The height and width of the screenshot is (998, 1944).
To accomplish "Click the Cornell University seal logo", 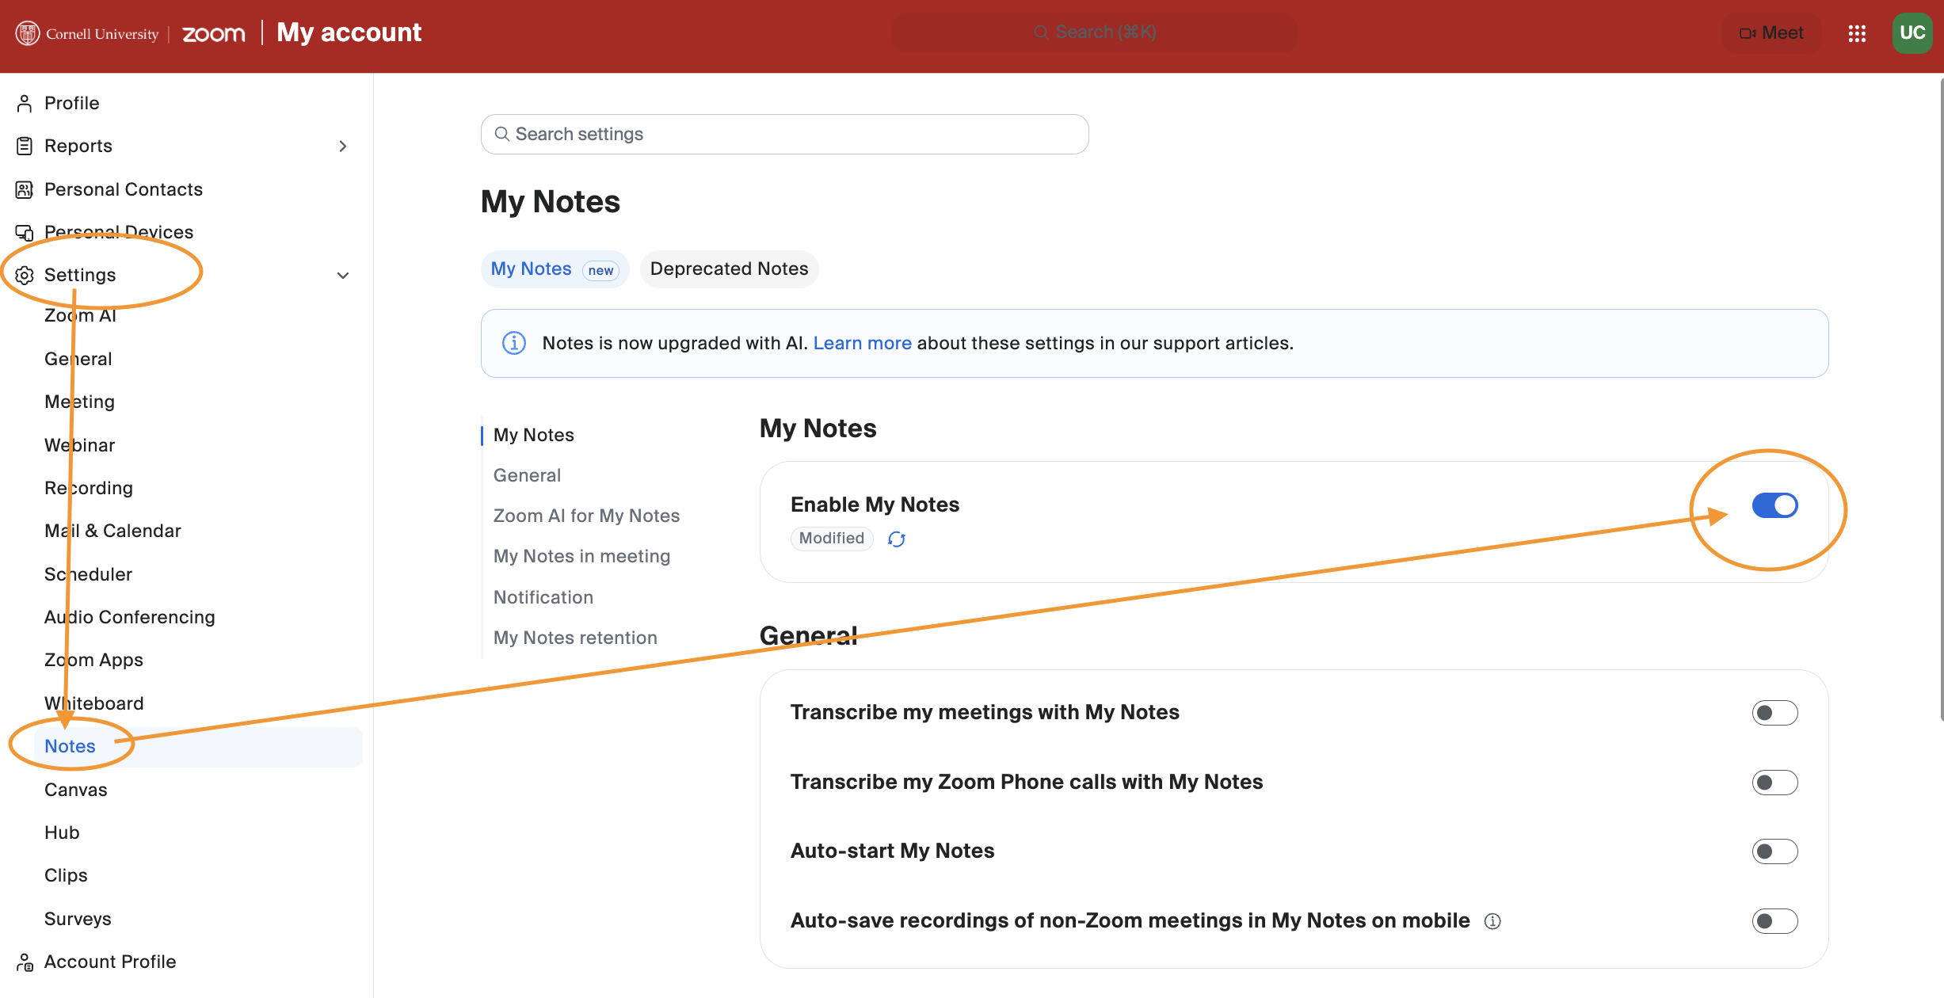I will pos(28,33).
